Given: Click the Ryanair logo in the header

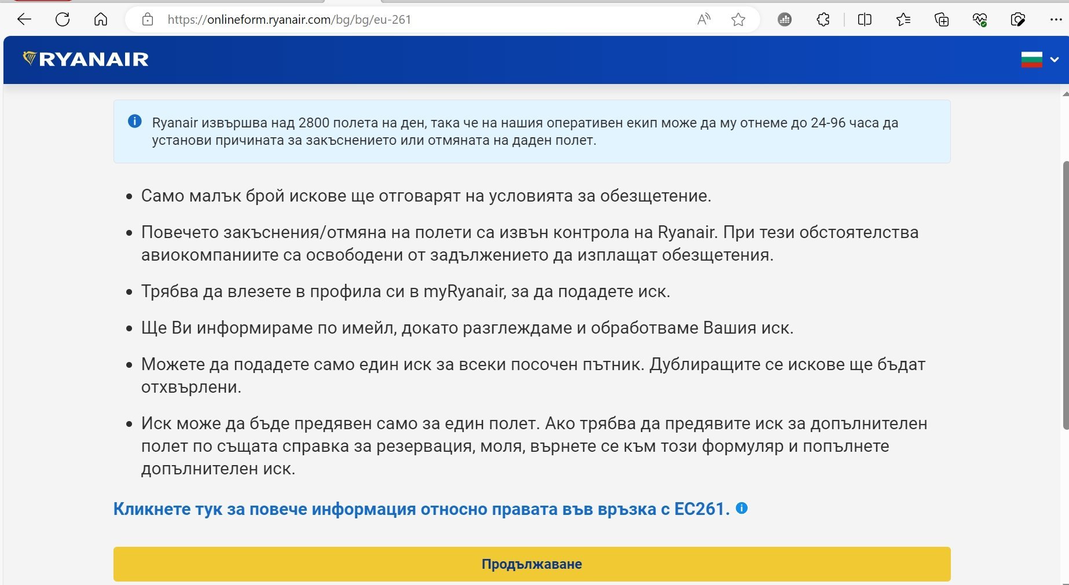Looking at the screenshot, I should click(86, 59).
